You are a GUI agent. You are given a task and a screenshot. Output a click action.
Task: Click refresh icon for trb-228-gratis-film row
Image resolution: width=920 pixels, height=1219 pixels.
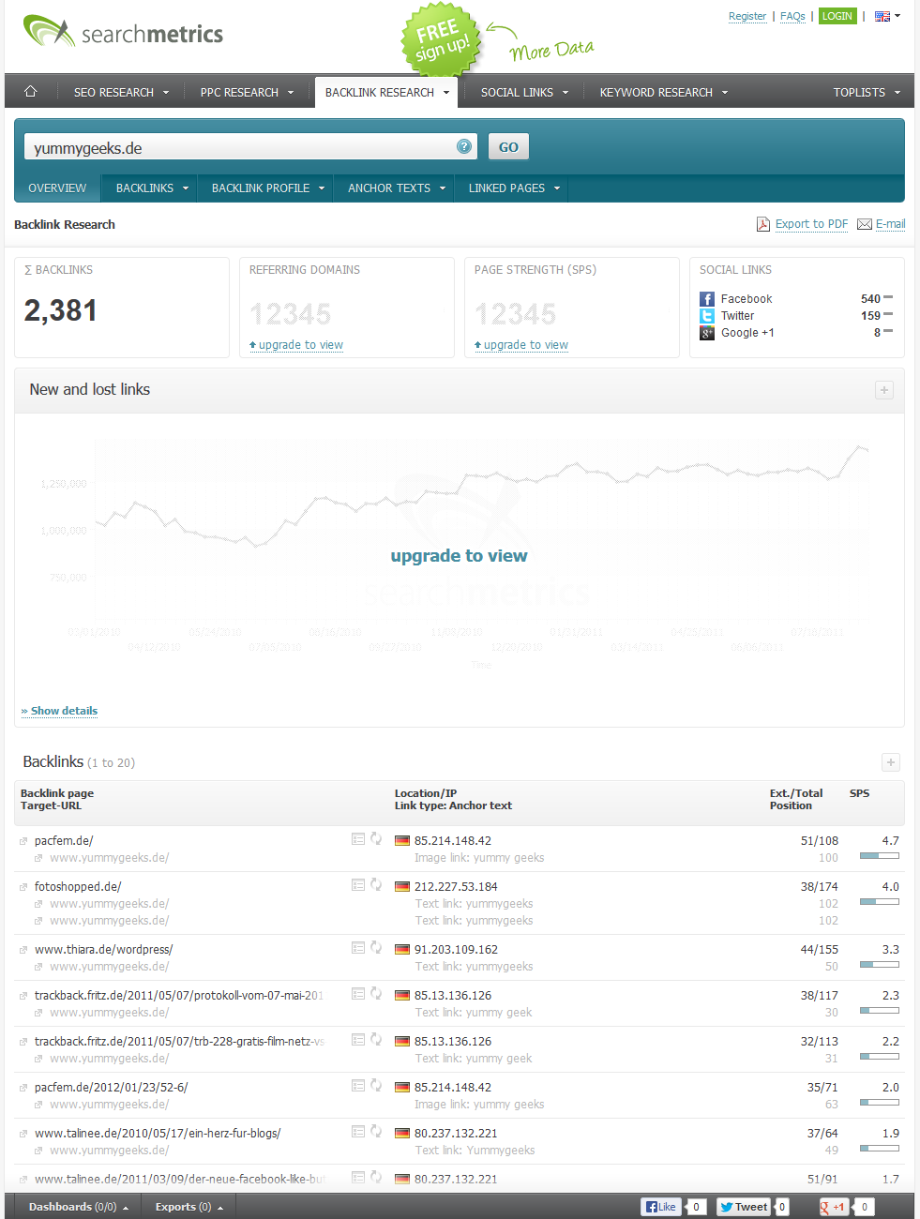(376, 1040)
